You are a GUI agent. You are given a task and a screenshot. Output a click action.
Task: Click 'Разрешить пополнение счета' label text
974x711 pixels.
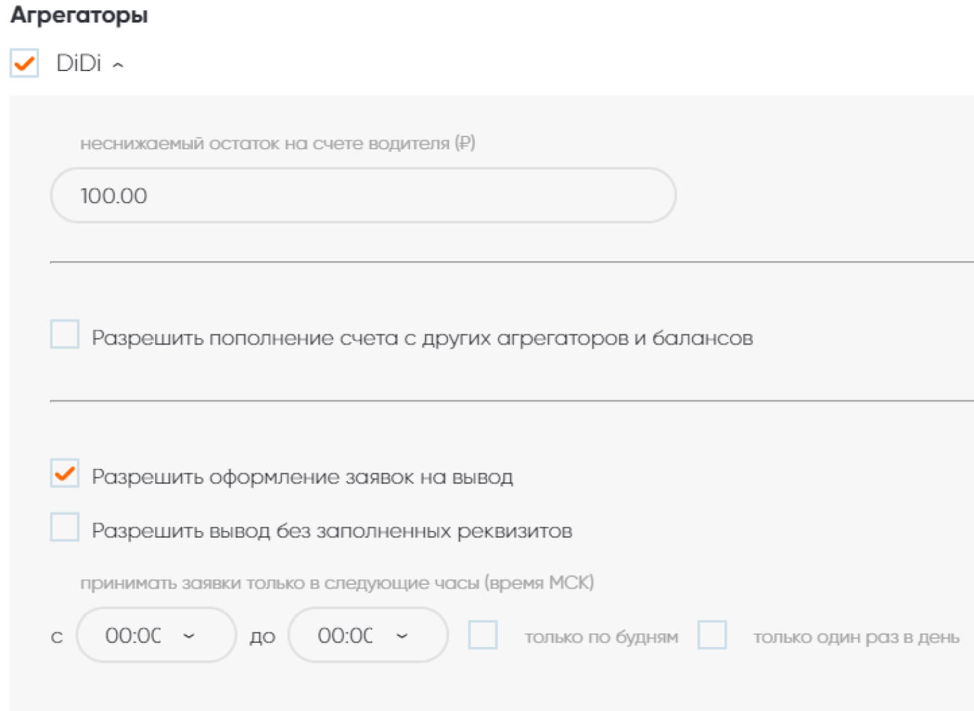pos(422,338)
